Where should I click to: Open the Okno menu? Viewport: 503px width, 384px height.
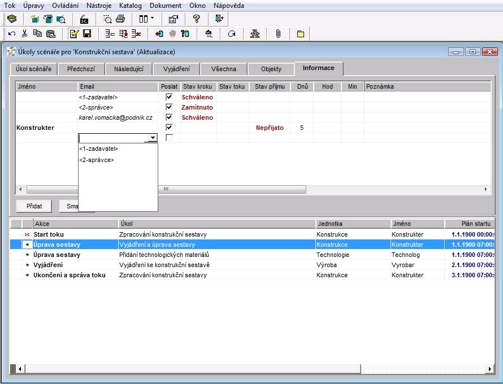tap(197, 6)
